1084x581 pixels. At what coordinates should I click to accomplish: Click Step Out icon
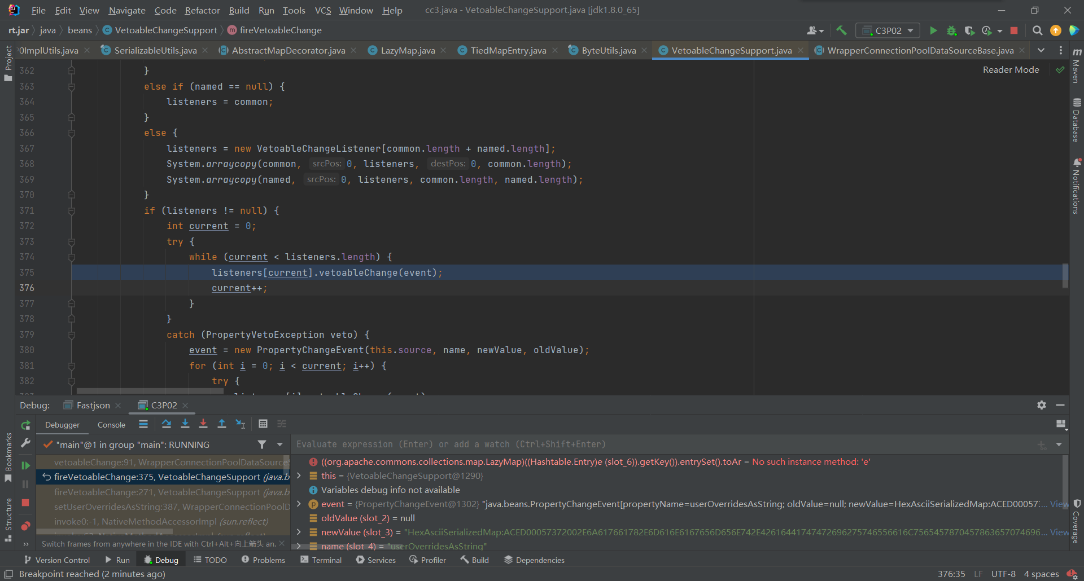(x=222, y=424)
